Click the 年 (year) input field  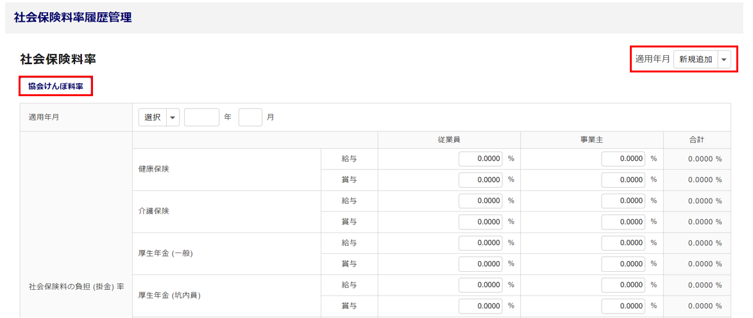tap(201, 117)
